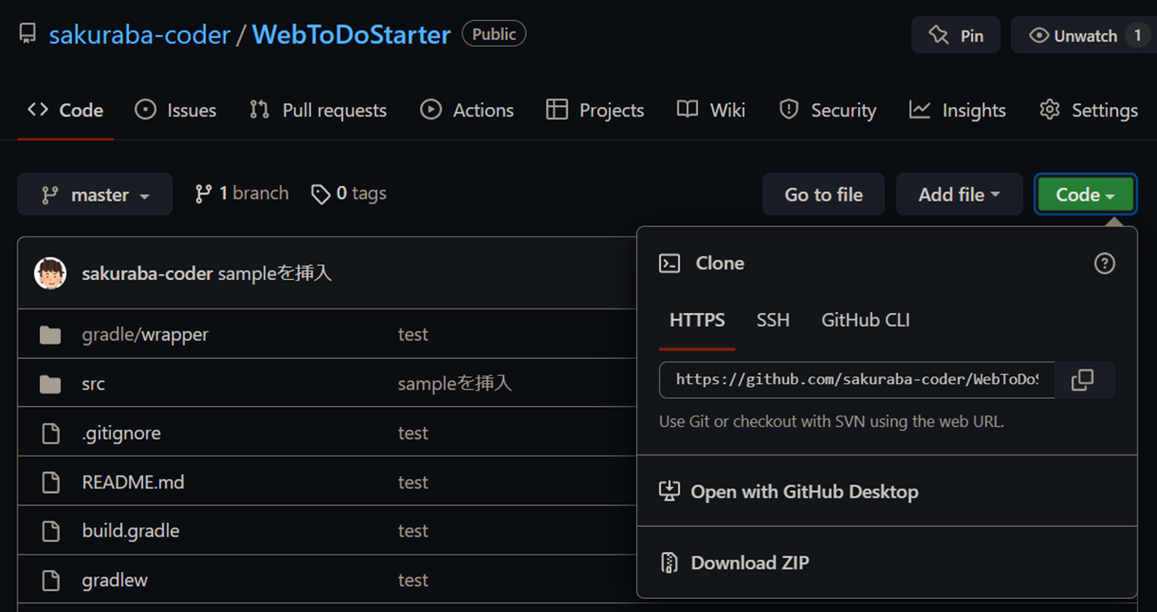Open the master branch dropdown

pyautogui.click(x=95, y=195)
